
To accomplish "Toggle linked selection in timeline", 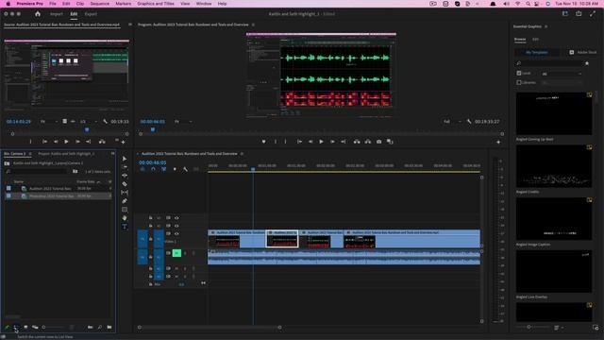I will [163, 169].
